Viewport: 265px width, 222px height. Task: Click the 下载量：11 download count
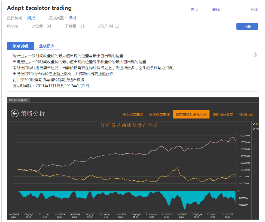(75, 26)
